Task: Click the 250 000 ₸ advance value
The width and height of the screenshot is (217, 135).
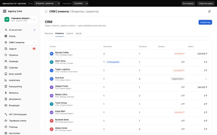Action: point(202,54)
